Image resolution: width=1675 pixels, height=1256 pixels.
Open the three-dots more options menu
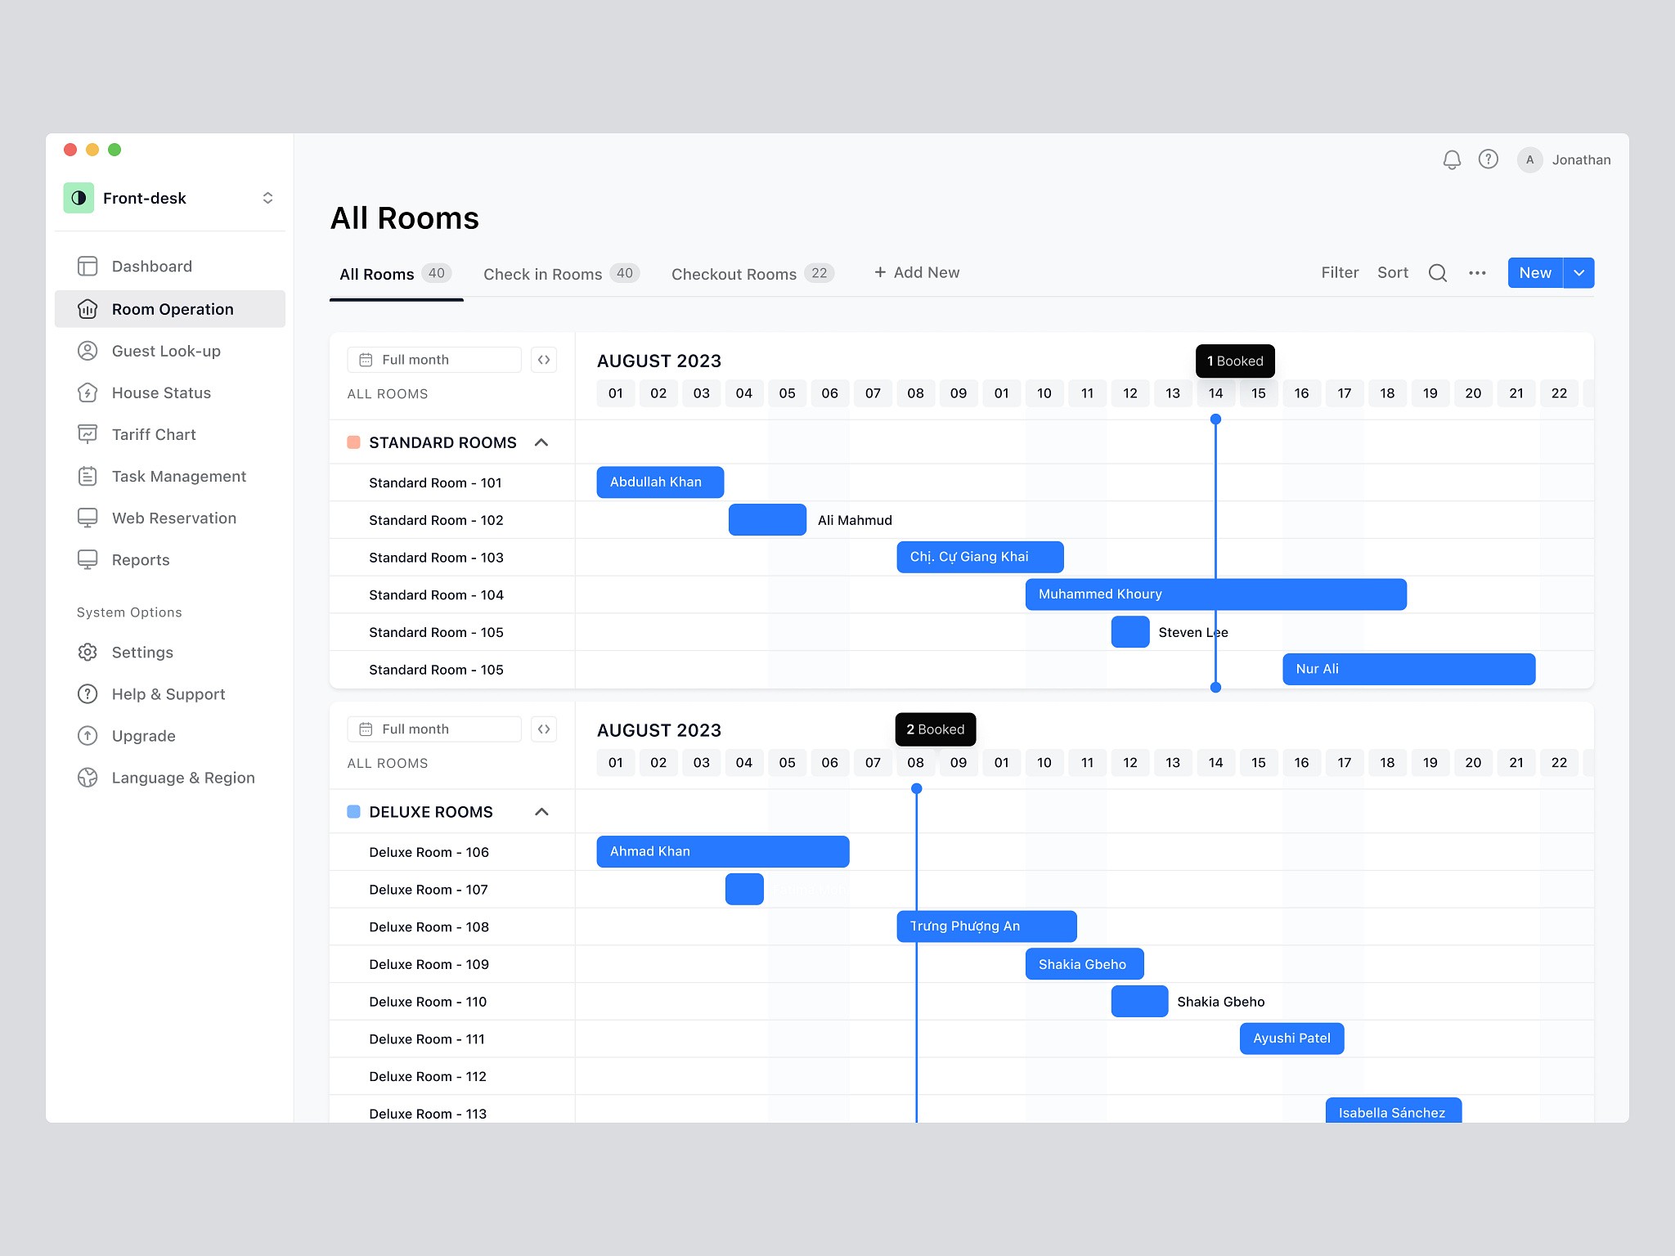pyautogui.click(x=1477, y=273)
